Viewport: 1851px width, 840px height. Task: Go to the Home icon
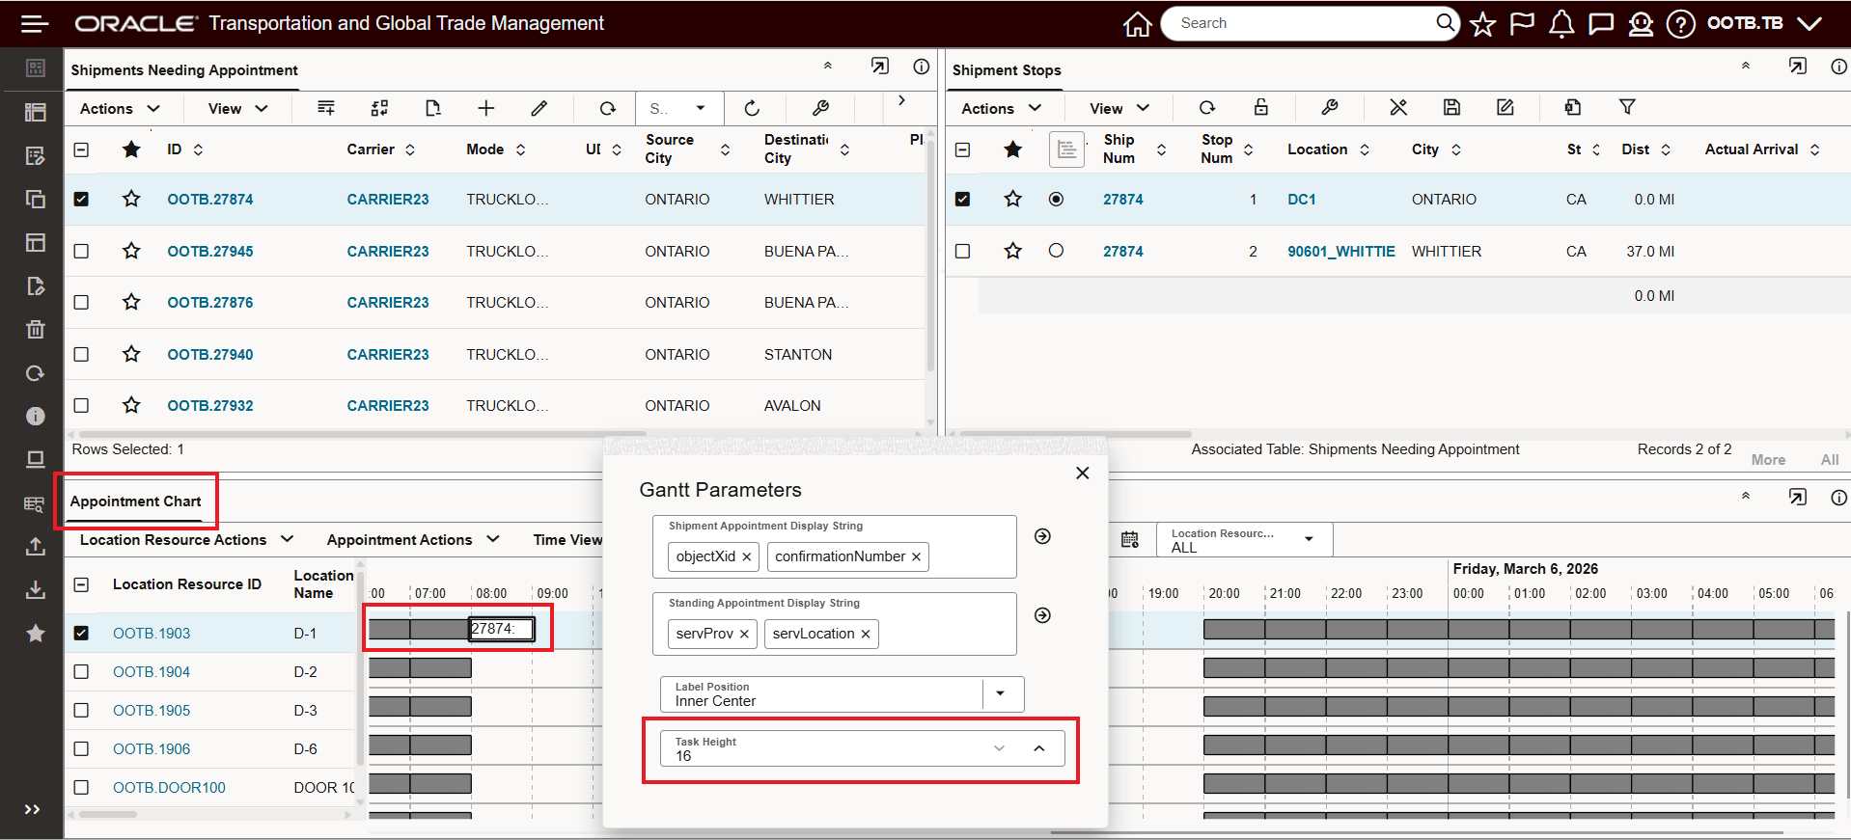pos(1138,24)
